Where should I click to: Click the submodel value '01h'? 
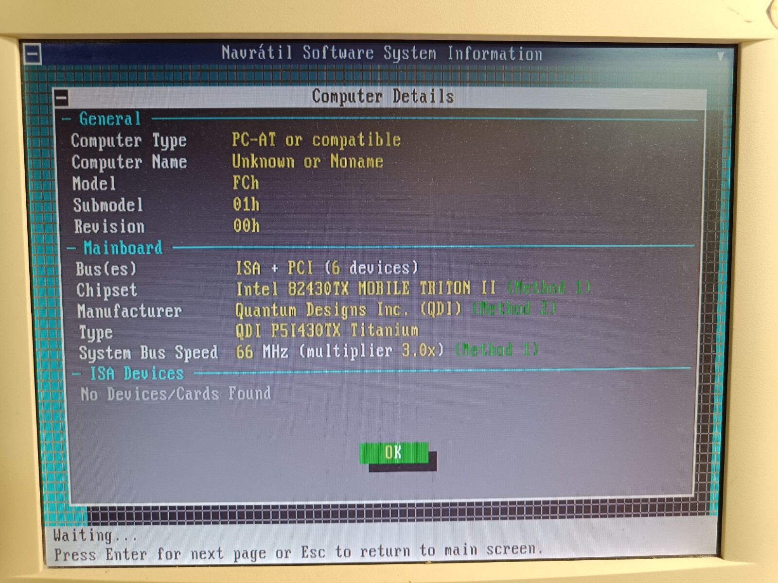pos(246,205)
